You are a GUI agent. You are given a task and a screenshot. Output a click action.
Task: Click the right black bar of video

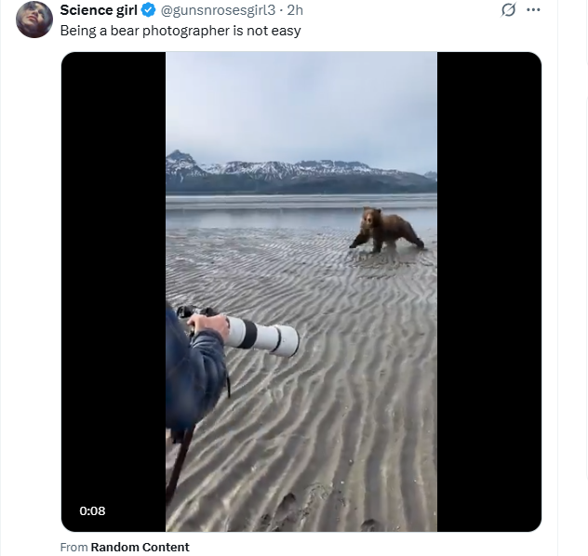tap(489, 292)
